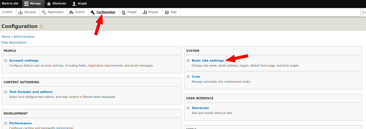Click 'Change site name, email address' description

tap(245, 66)
